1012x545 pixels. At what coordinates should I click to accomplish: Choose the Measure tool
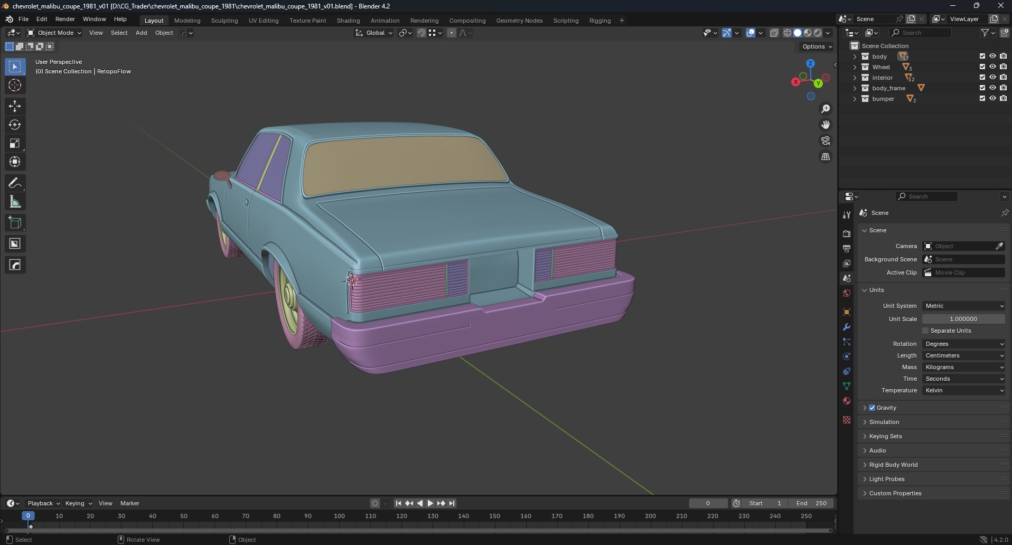coord(15,201)
